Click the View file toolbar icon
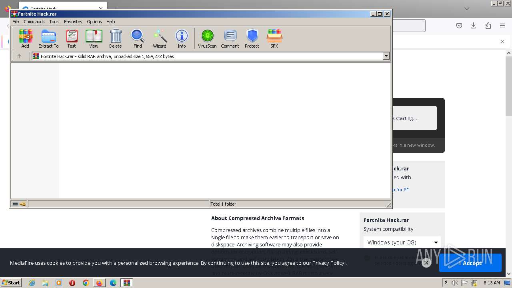Image resolution: width=512 pixels, height=288 pixels. click(94, 39)
